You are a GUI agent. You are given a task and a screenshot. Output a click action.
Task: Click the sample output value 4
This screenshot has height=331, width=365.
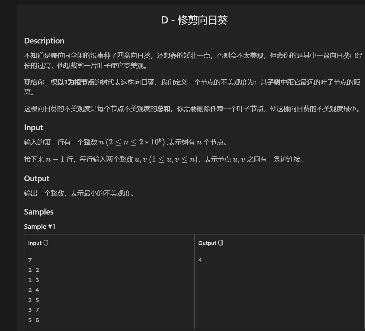pos(200,260)
